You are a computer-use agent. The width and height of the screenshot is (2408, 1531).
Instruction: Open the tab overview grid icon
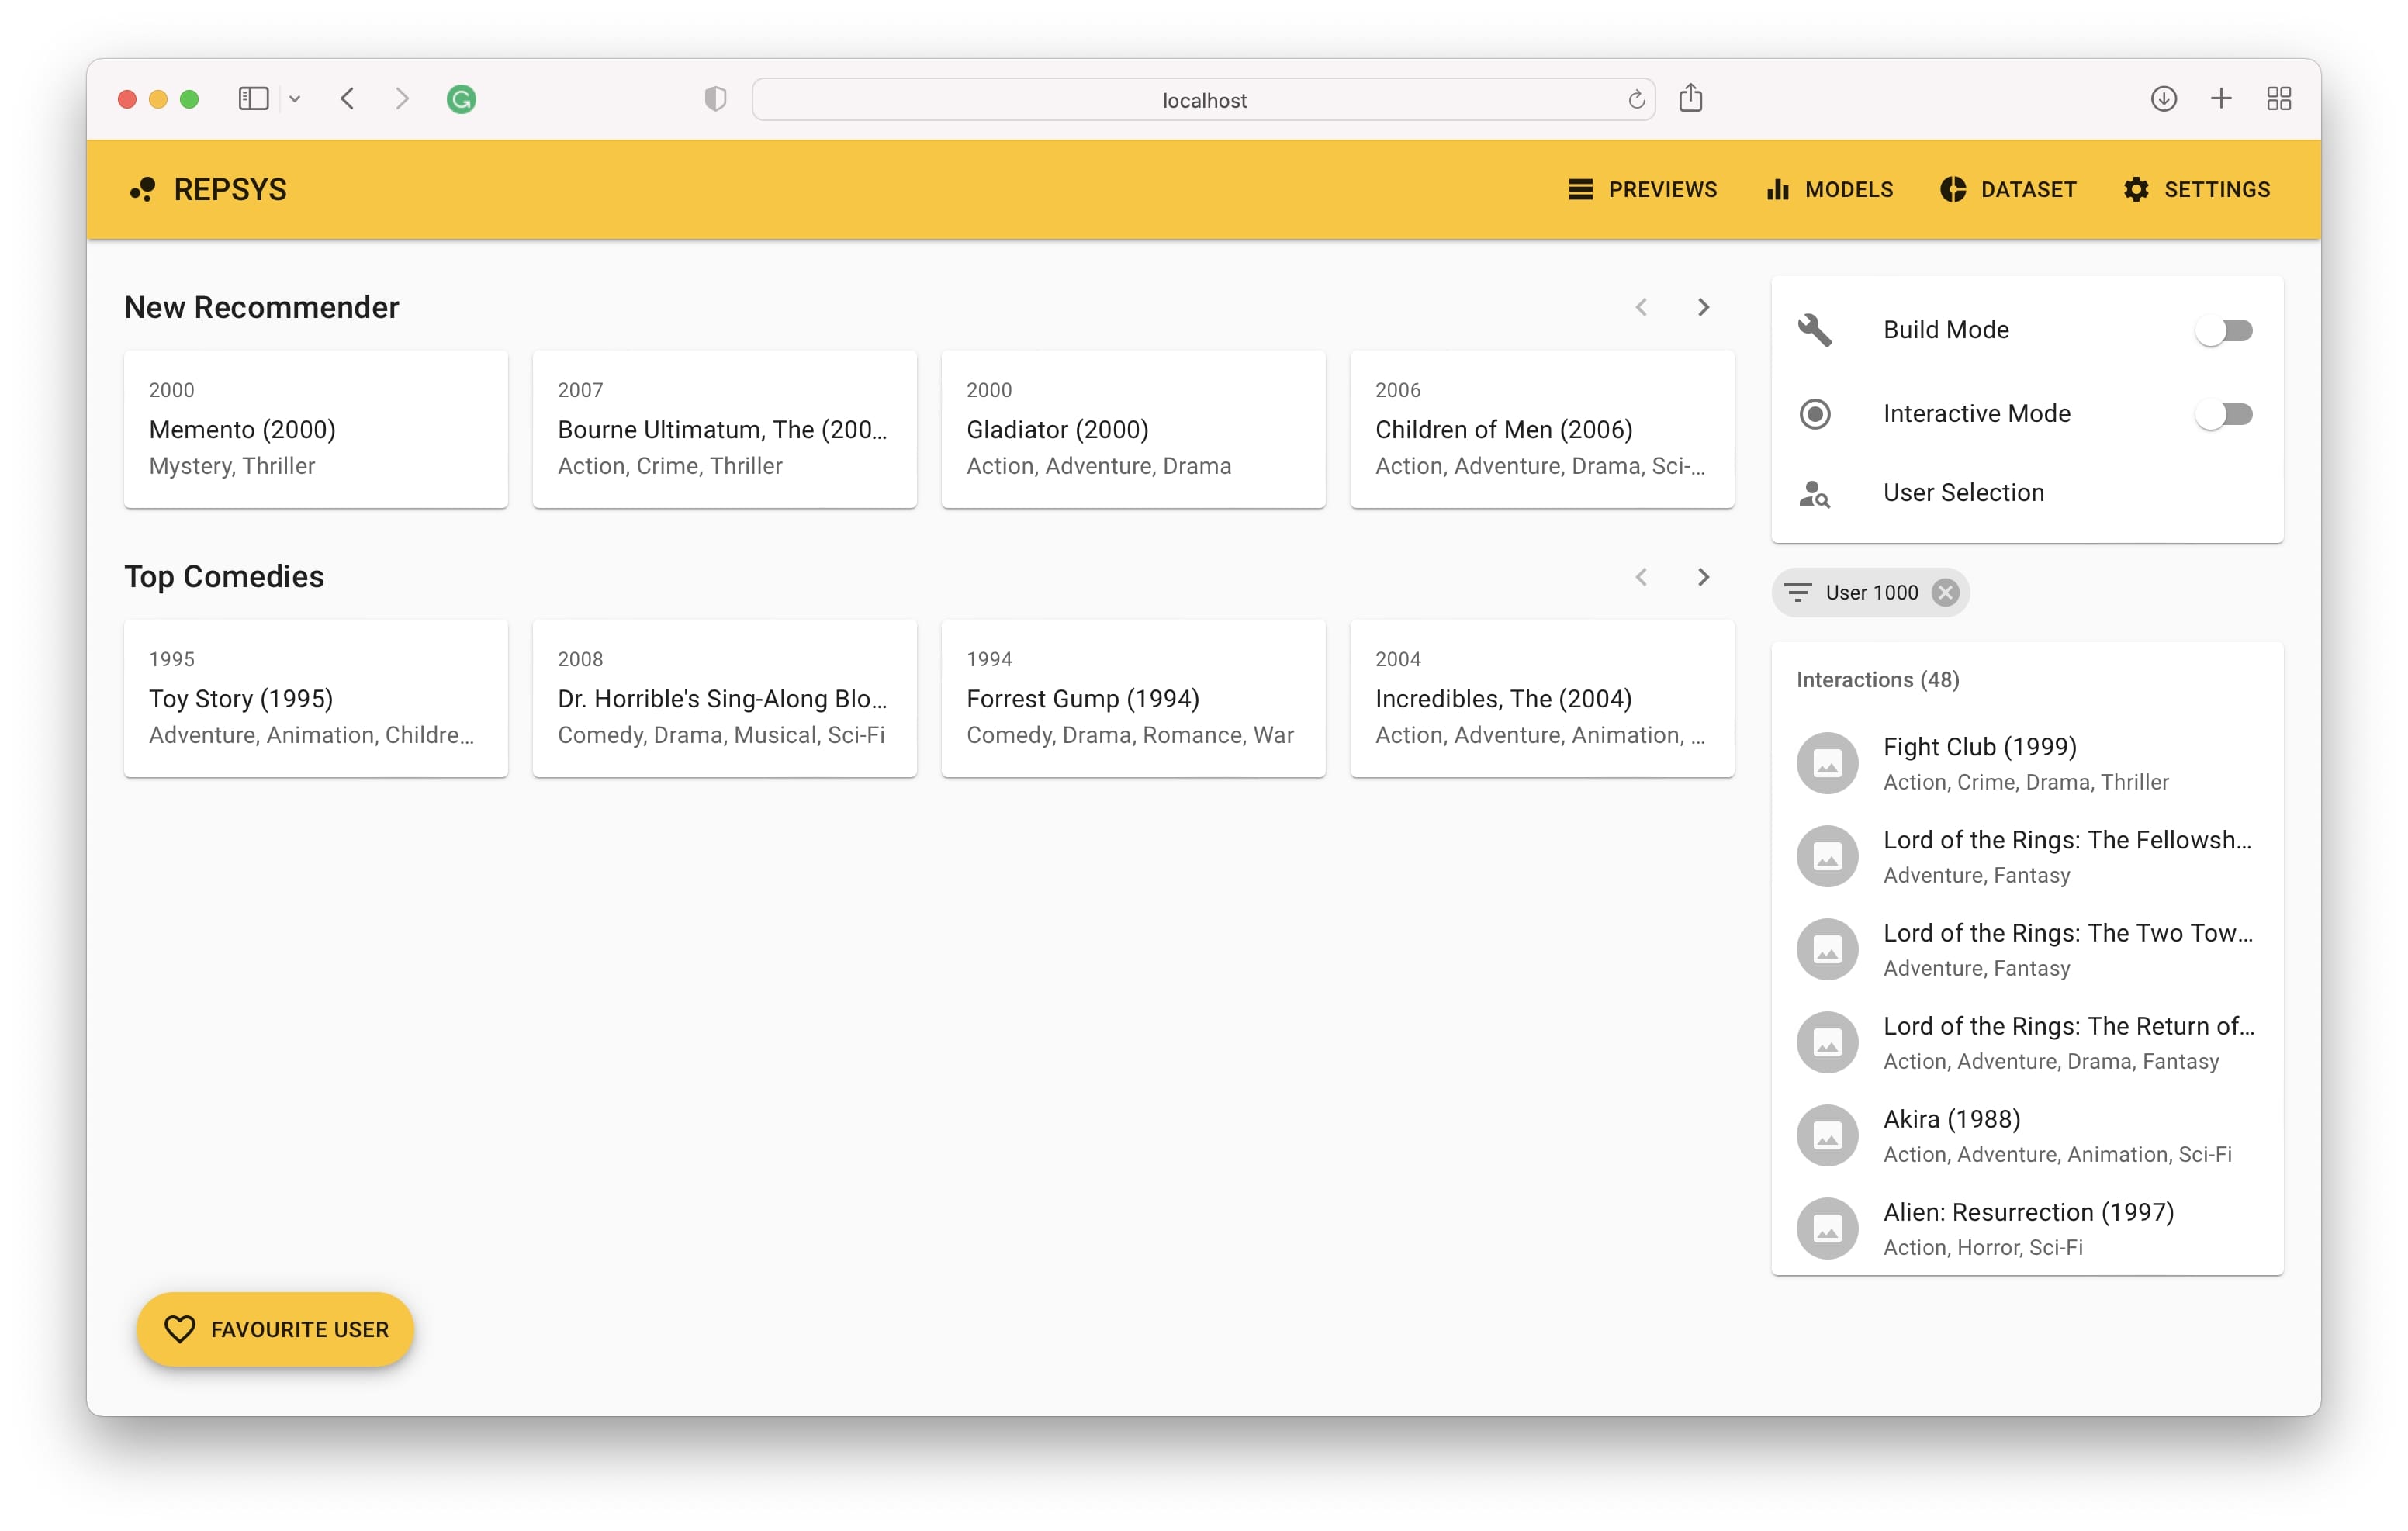(x=2279, y=98)
